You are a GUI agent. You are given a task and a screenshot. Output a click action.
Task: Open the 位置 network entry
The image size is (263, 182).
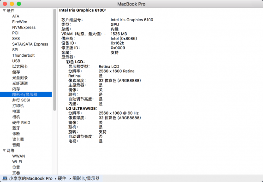[x=16, y=167]
